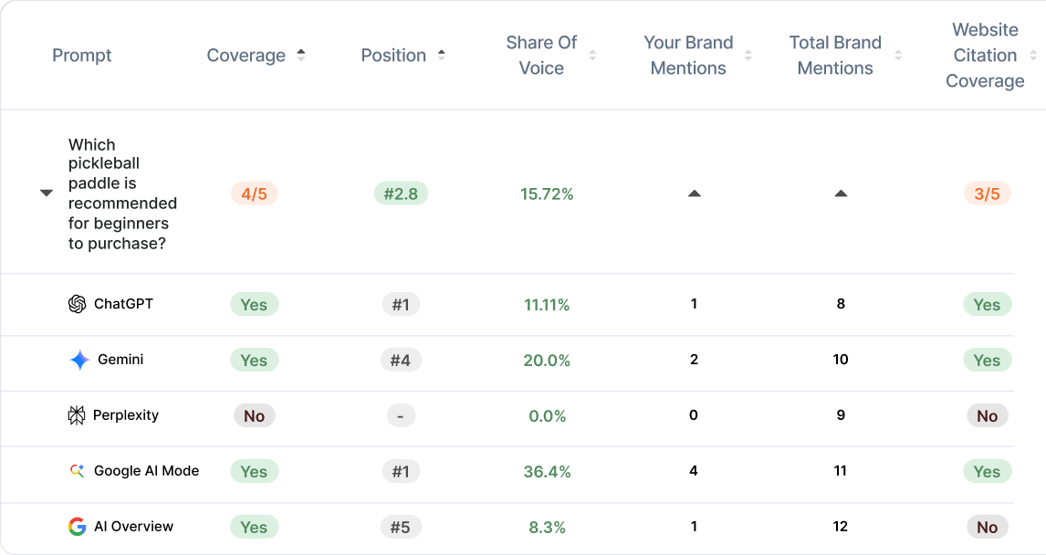Sort by Share Of Voice arrows

tap(592, 56)
